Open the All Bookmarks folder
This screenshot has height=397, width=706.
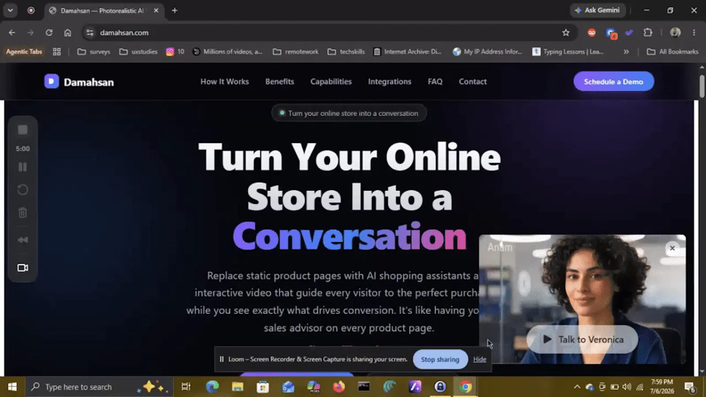click(x=672, y=52)
